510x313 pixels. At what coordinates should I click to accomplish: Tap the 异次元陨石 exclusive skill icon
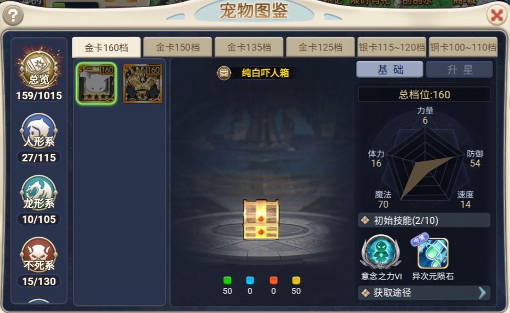click(433, 253)
